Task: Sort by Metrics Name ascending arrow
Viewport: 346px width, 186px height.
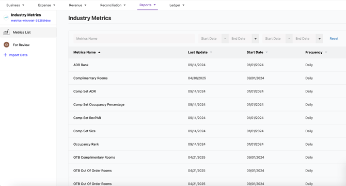Action: pos(99,52)
